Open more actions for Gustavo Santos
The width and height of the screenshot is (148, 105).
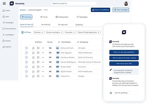click(x=43, y=57)
